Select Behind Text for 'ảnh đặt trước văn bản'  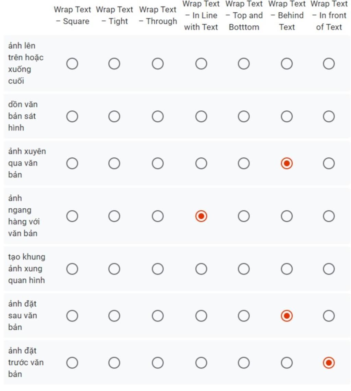point(287,363)
